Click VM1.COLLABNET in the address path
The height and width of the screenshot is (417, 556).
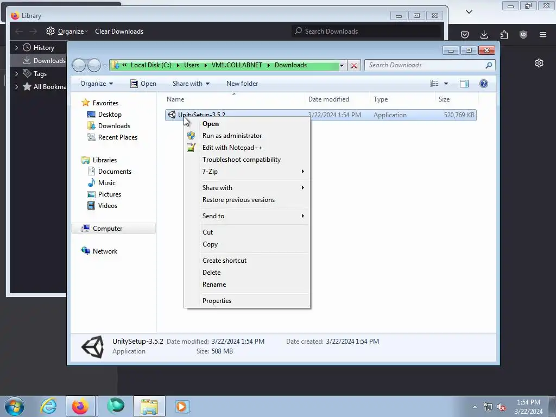tap(237, 65)
